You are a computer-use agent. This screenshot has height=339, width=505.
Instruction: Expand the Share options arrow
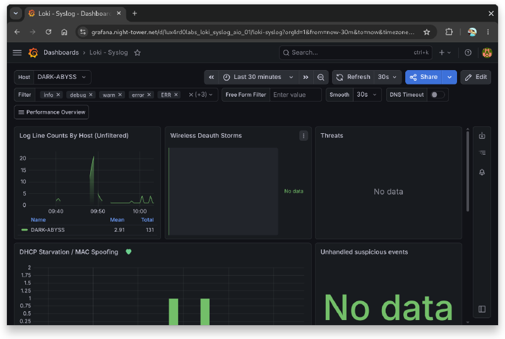tap(449, 77)
